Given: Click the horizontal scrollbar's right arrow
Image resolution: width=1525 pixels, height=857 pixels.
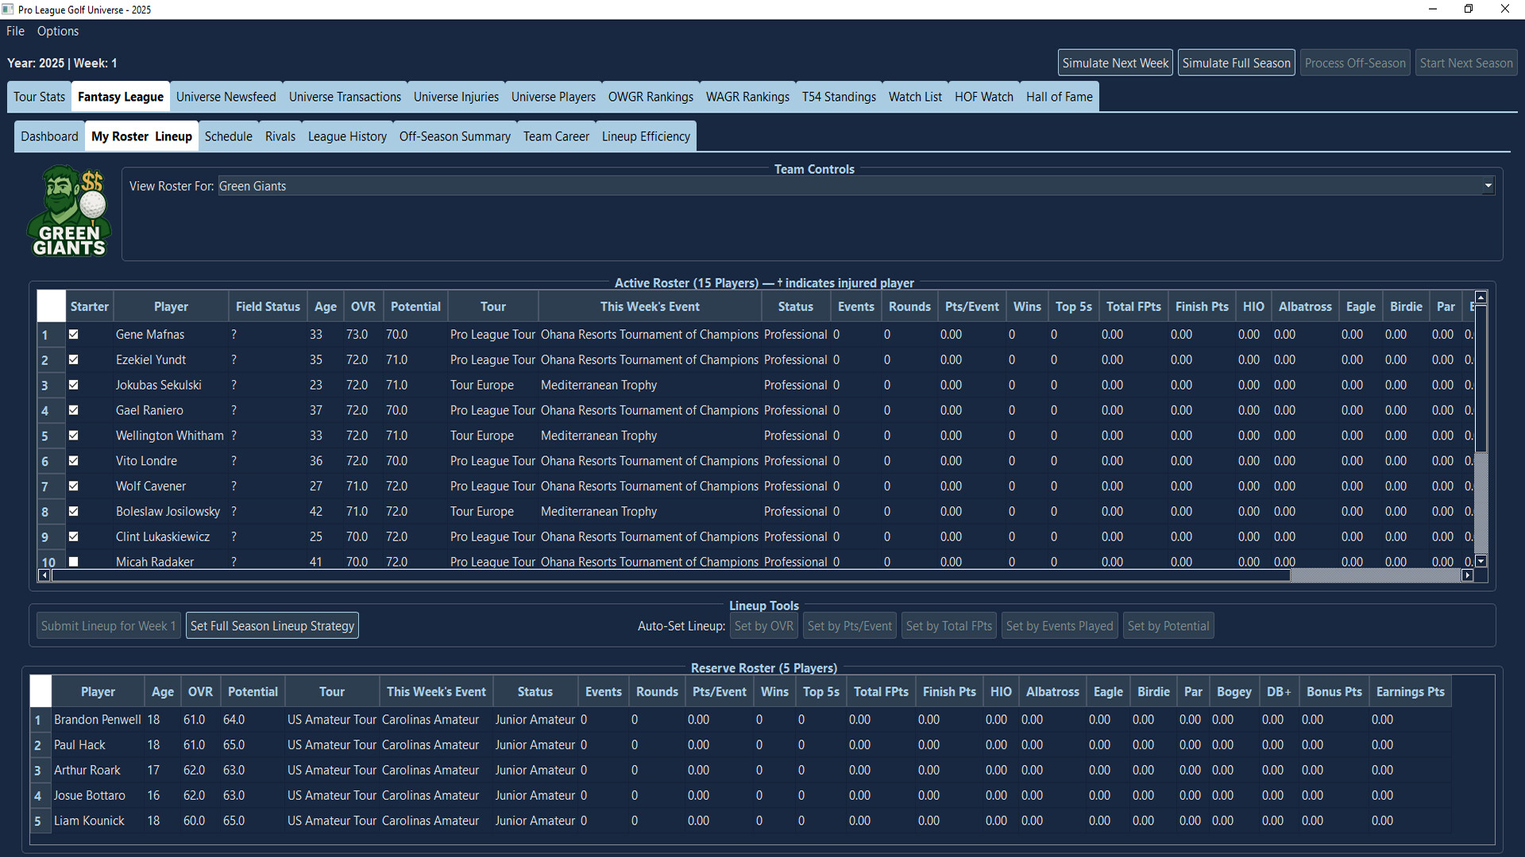Looking at the screenshot, I should 1469,575.
